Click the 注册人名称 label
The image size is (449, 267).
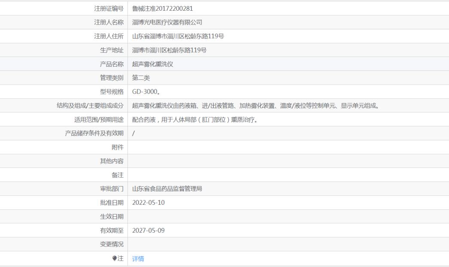click(109, 22)
